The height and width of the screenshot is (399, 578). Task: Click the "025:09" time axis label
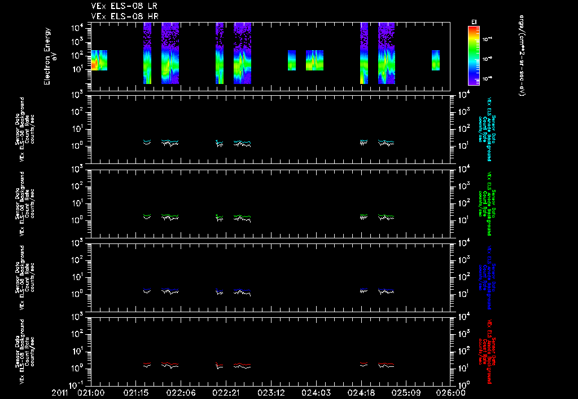(406, 393)
